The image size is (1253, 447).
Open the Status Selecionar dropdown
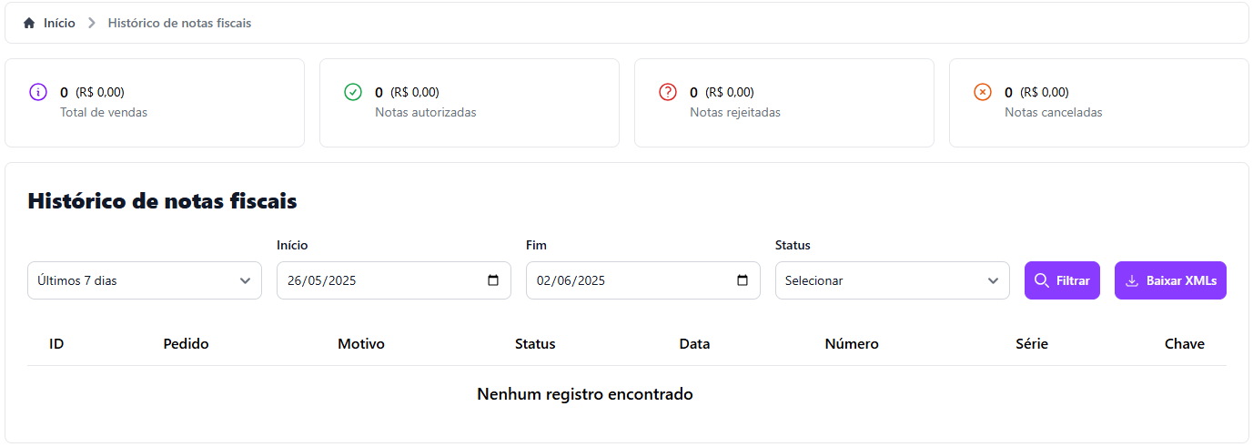[x=892, y=280]
